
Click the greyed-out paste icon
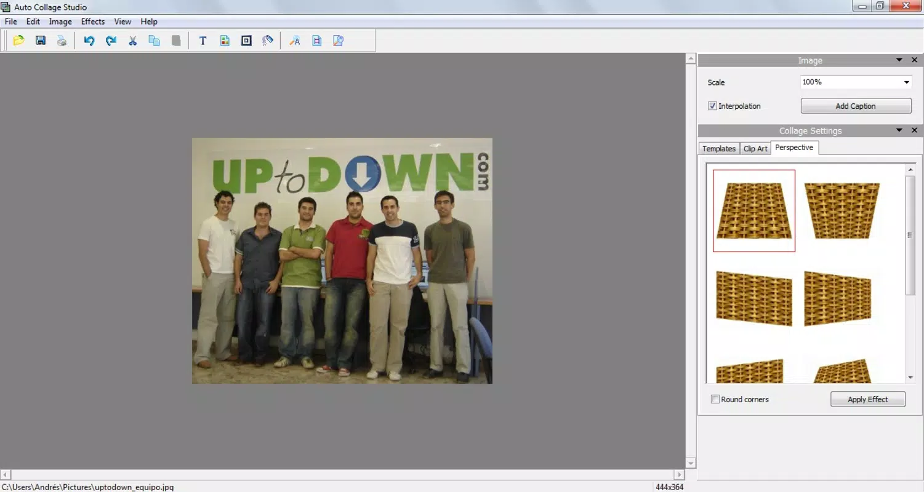pyautogui.click(x=176, y=41)
